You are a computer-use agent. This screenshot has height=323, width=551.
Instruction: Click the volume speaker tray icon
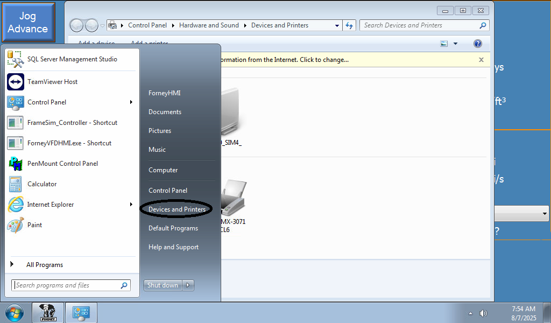pyautogui.click(x=484, y=313)
